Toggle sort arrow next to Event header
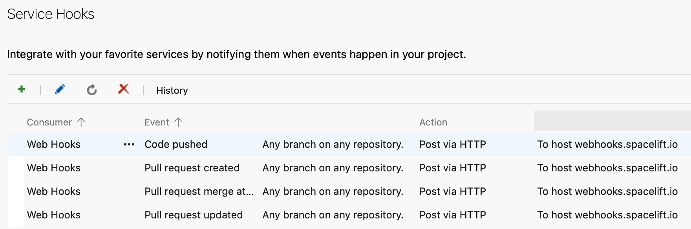The width and height of the screenshot is (691, 229). [x=178, y=122]
